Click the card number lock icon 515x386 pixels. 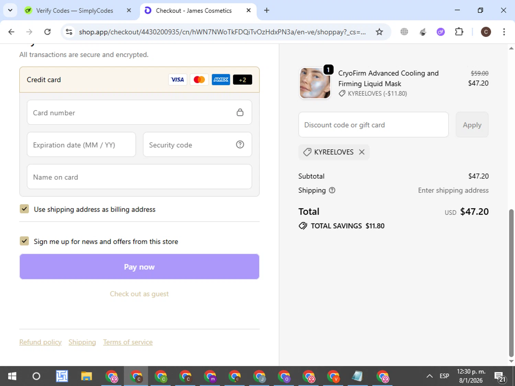point(240,112)
